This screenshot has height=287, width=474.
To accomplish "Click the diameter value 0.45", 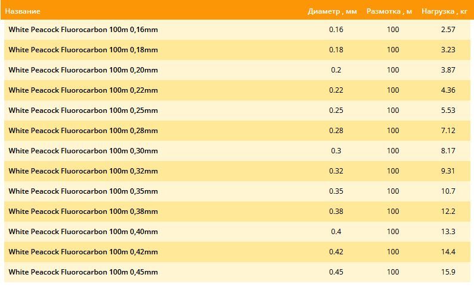I will (336, 272).
